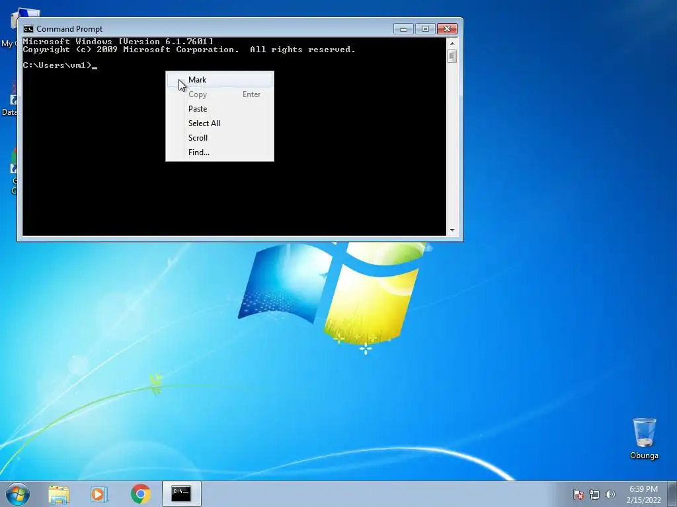Open Google Chrome from the taskbar
Screen dimensions: 677x507
click(x=140, y=494)
